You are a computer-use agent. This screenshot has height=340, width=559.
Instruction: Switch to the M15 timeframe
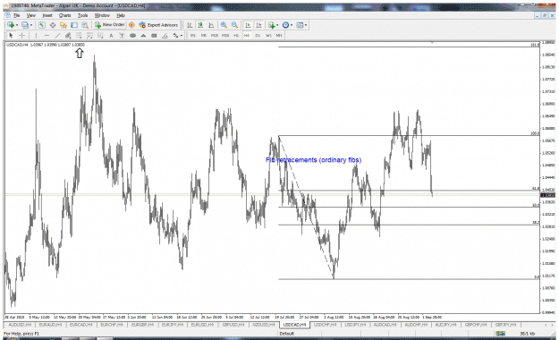point(215,35)
